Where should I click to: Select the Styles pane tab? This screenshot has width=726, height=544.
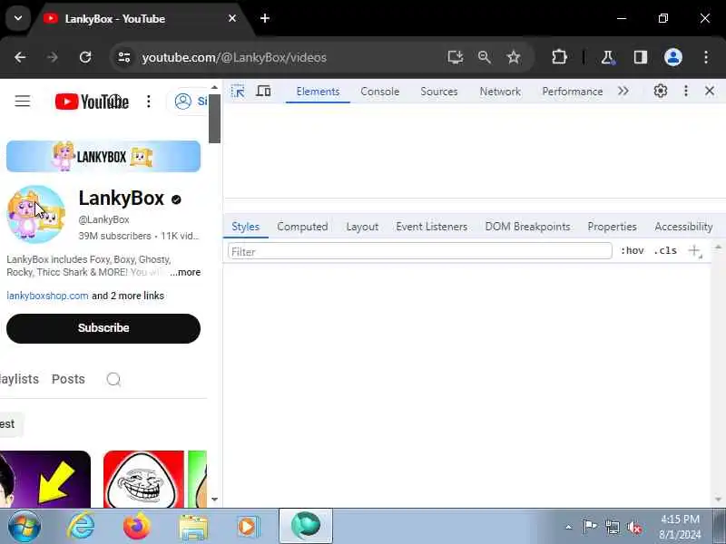[245, 227]
